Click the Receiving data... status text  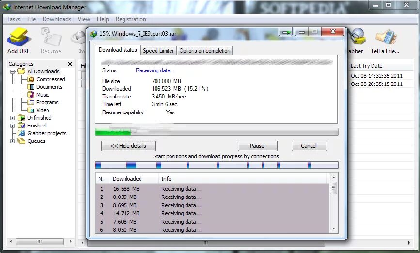155,70
